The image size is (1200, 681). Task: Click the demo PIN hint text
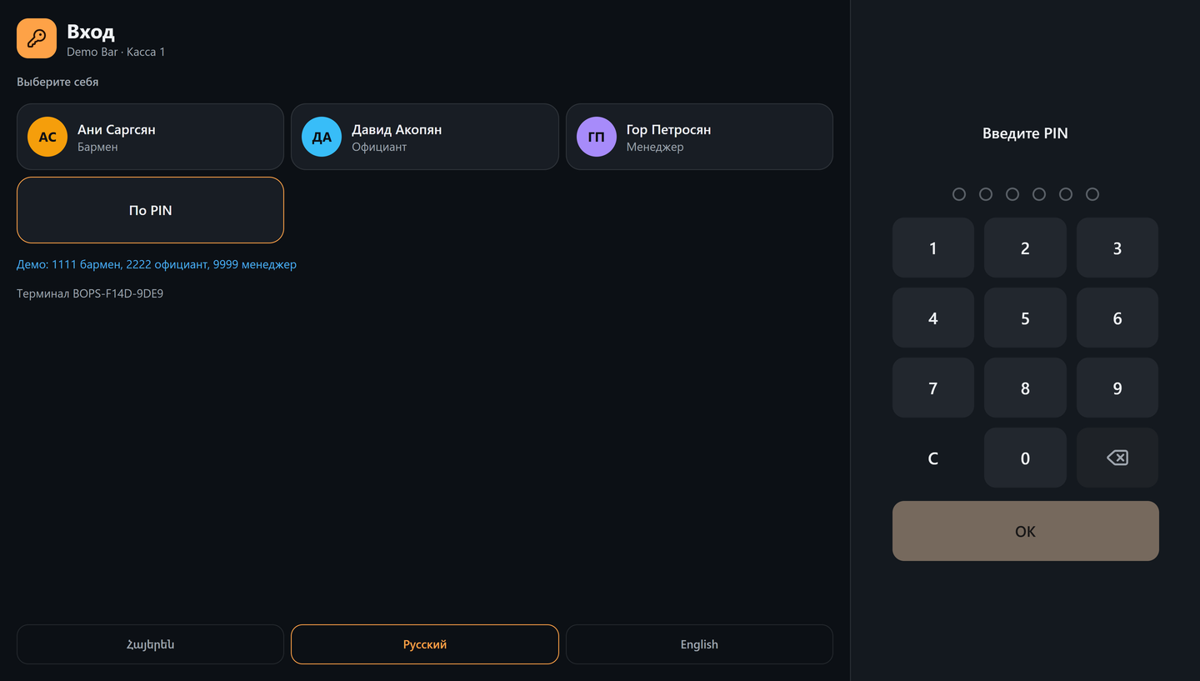pyautogui.click(x=157, y=264)
